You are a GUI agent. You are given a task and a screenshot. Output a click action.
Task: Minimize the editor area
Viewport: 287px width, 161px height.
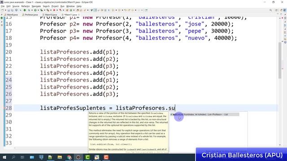pyautogui.click(x=278, y=14)
